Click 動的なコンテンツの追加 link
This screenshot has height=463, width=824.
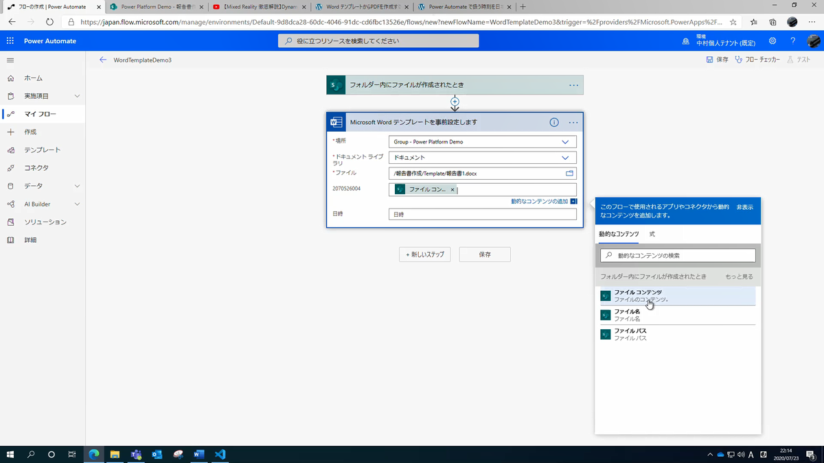coord(540,201)
